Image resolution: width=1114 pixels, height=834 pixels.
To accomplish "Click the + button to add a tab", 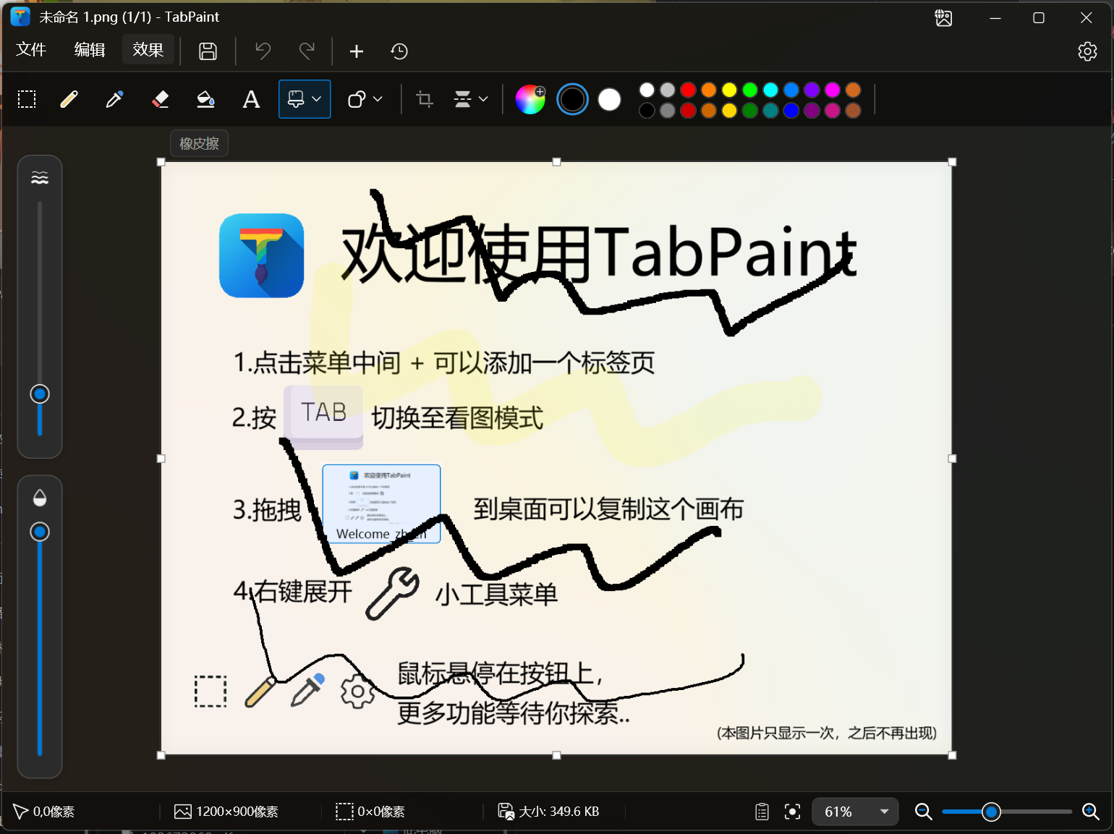I will click(x=356, y=51).
